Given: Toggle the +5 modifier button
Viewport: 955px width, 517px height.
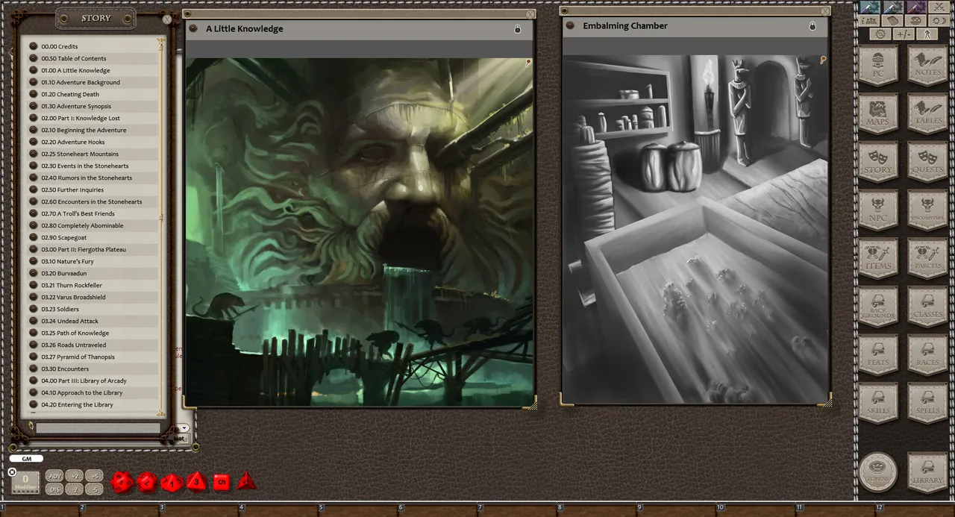Looking at the screenshot, I should coord(93,476).
